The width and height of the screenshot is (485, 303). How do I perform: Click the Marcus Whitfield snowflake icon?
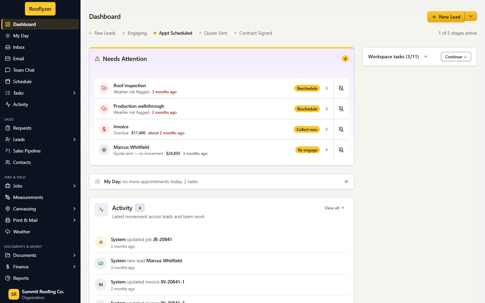point(104,150)
